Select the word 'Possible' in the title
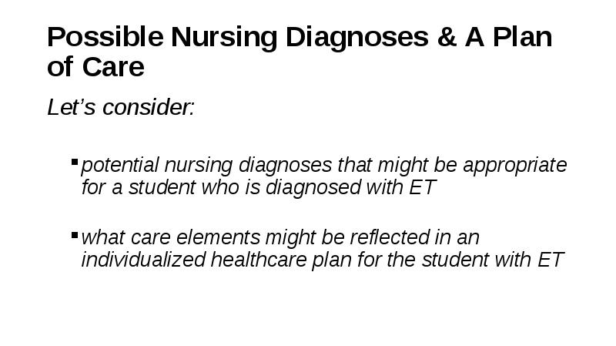 pyautogui.click(x=105, y=36)
